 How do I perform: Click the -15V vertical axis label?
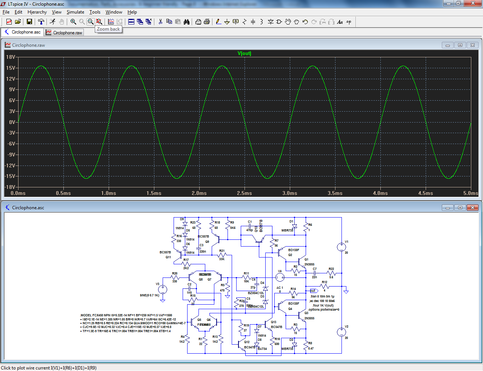[10, 176]
